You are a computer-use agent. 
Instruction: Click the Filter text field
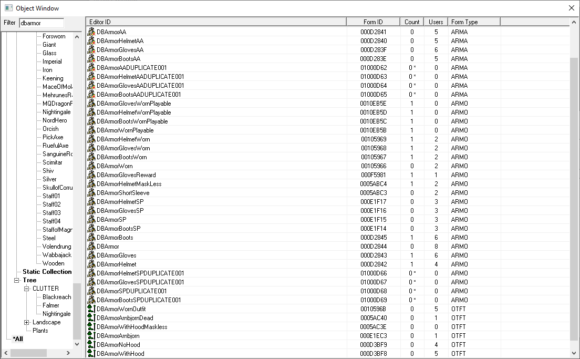pyautogui.click(x=41, y=23)
